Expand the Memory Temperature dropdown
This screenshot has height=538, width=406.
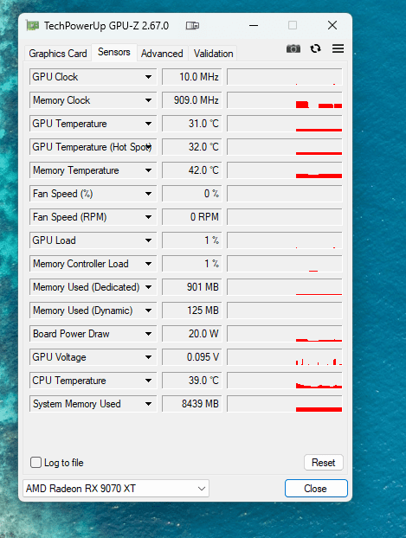[148, 170]
